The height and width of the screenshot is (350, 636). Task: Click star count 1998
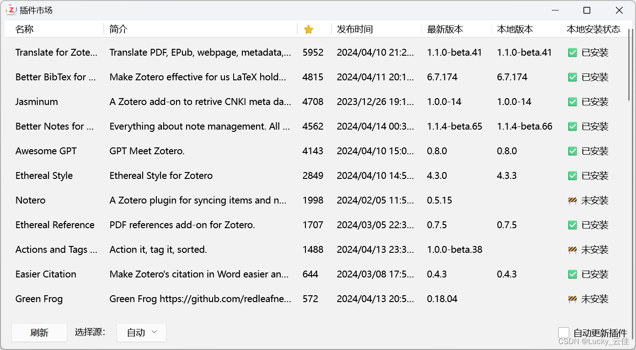point(313,200)
